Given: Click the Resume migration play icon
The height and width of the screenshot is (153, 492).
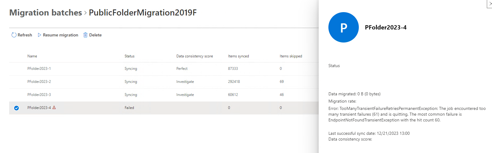Looking at the screenshot, I should coord(39,35).
